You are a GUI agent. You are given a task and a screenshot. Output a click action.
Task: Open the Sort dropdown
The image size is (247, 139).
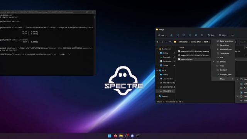click(x=211, y=35)
